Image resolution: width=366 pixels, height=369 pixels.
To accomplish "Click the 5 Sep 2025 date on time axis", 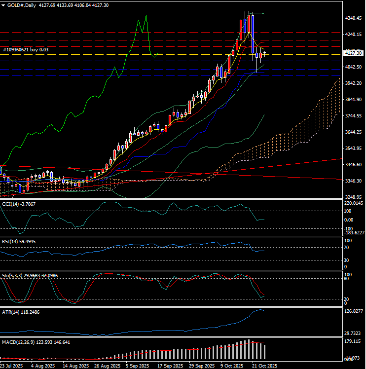I will pos(137,366).
